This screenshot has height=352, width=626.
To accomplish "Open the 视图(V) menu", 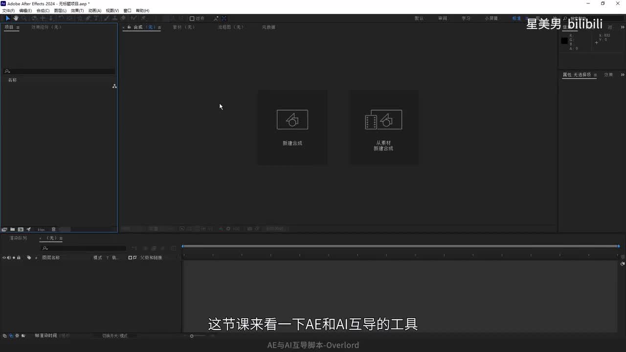I will pyautogui.click(x=112, y=10).
